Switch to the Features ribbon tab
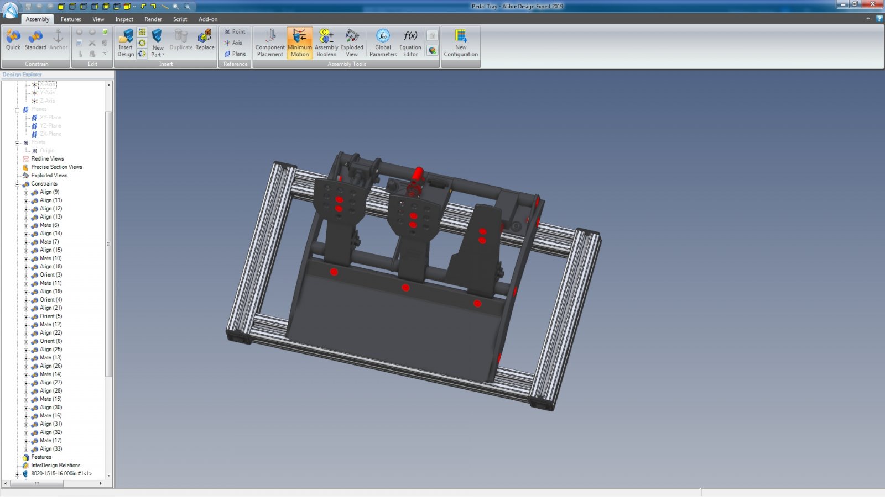The height and width of the screenshot is (497, 885). (x=71, y=19)
